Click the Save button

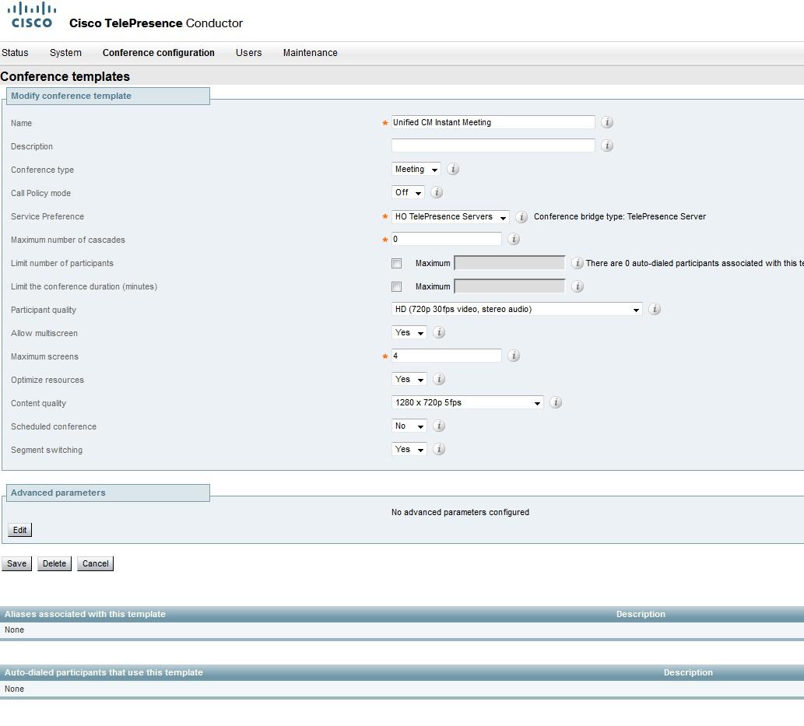click(x=17, y=563)
